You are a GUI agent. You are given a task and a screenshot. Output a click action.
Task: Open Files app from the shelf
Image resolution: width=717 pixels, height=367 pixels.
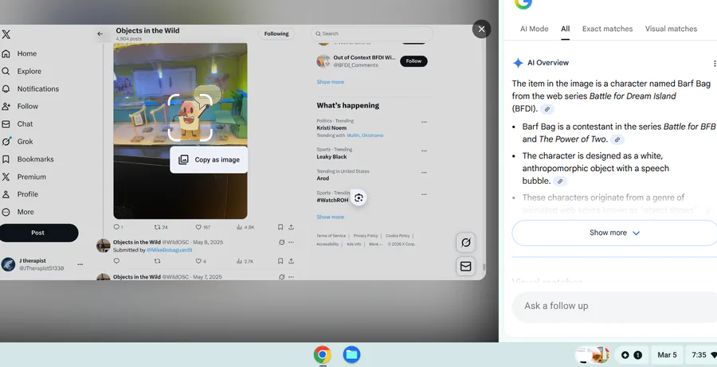coord(351,354)
